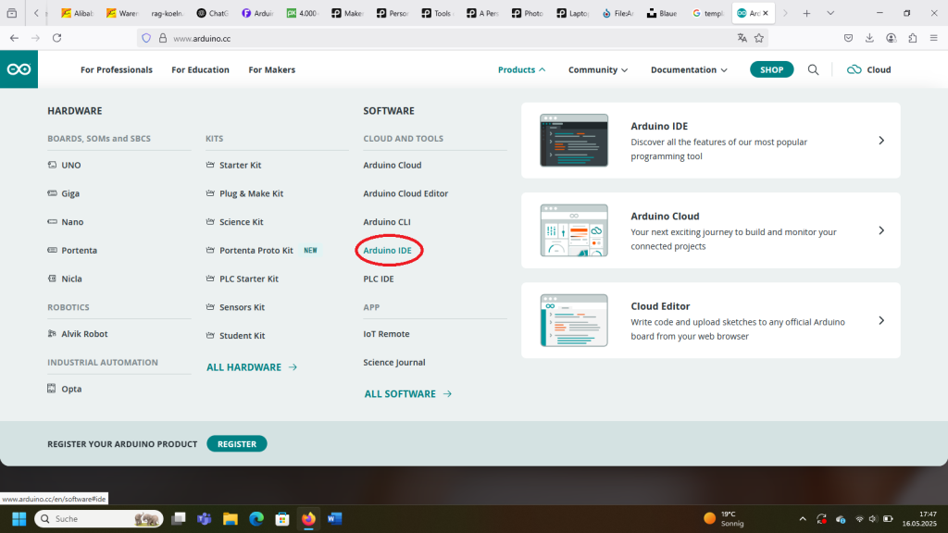Click the Cloud Editor card thumbnail
948x533 pixels.
click(x=574, y=320)
